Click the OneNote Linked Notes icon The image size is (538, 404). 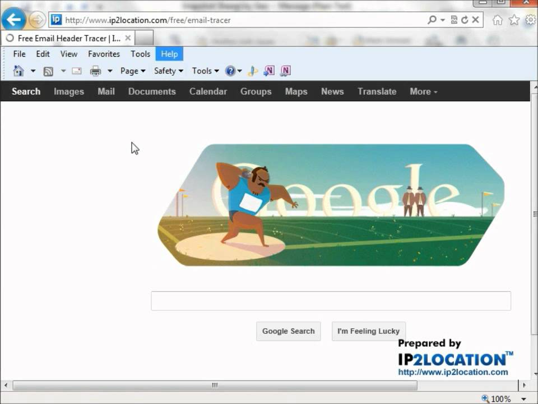pyautogui.click(x=285, y=71)
